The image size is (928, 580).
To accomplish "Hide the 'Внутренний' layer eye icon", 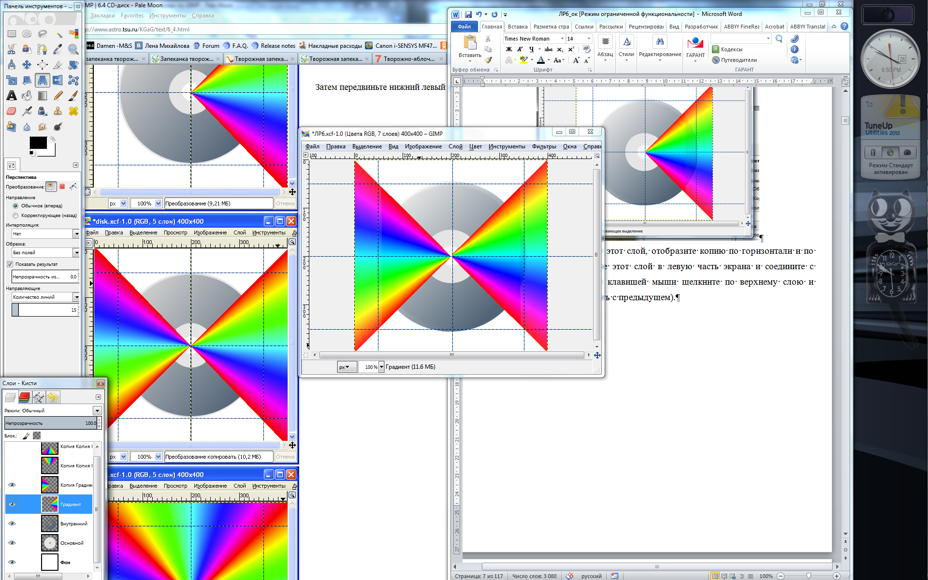I will [x=12, y=523].
